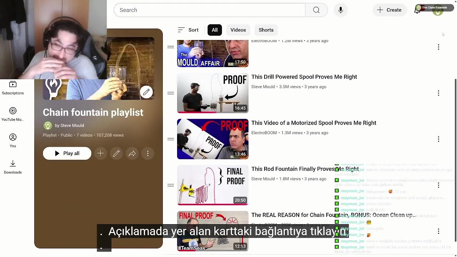The image size is (457, 257).
Task: Open This Drill Powered Spool Proves Me Right title
Action: tap(304, 77)
